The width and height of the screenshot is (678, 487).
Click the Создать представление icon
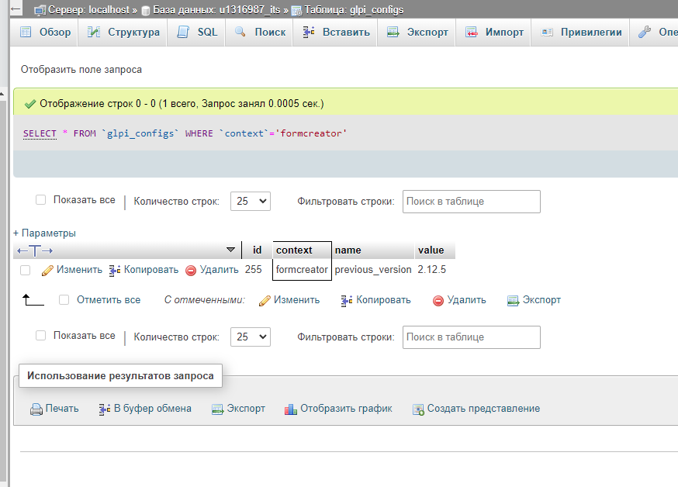click(419, 408)
